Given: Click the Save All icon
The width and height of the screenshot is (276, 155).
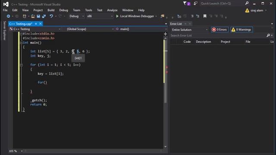Looking at the screenshot, I should click(44, 16).
